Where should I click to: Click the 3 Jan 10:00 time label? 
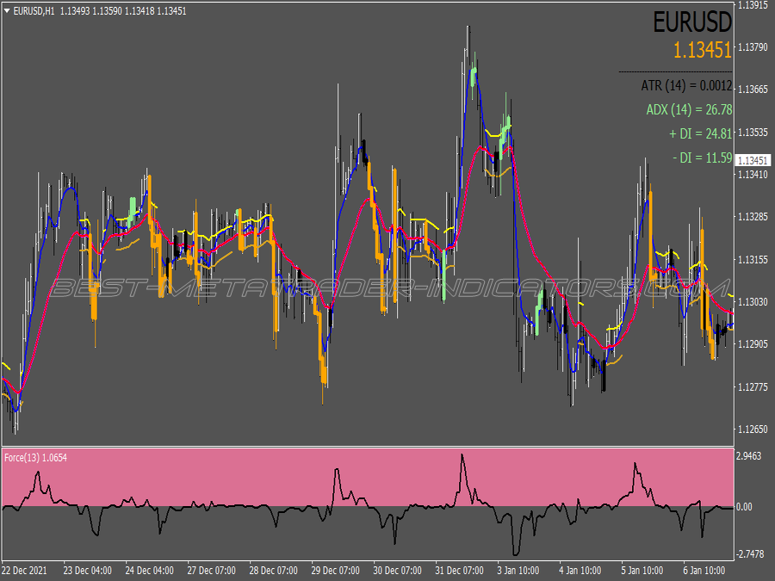(518, 570)
